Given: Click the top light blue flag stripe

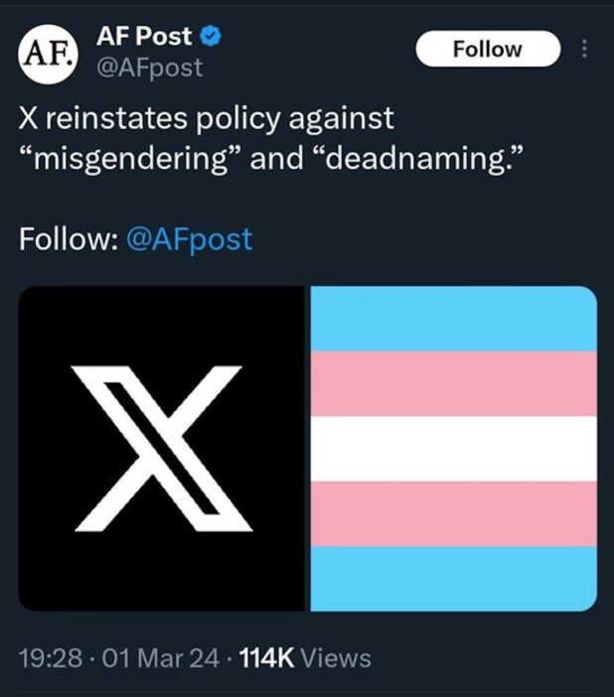Looking at the screenshot, I should point(453,319).
